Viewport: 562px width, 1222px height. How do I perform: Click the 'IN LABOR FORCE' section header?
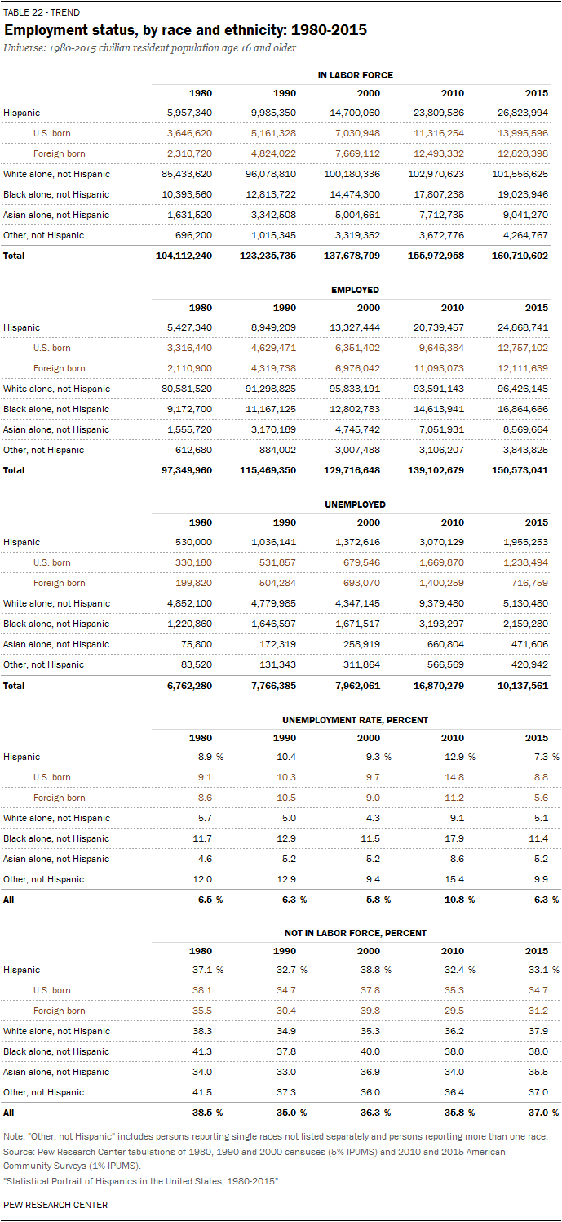[355, 75]
